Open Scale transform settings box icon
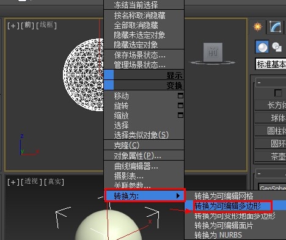Screen dimensions: 286x240 coord(180,115)
